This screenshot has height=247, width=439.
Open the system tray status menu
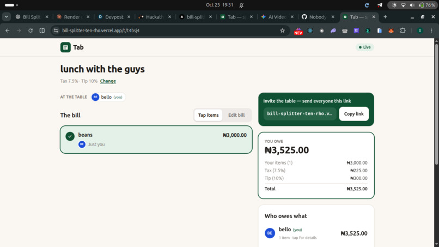pyautogui.click(x=412, y=5)
